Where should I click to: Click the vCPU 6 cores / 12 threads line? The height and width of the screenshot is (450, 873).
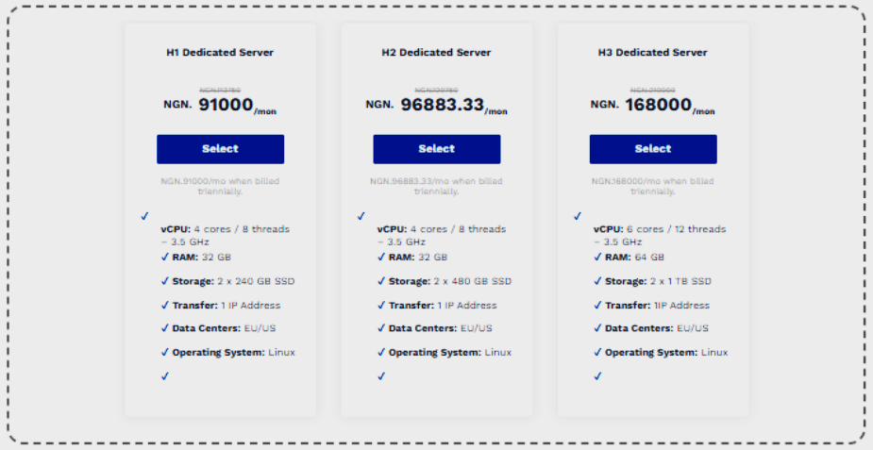[660, 235]
